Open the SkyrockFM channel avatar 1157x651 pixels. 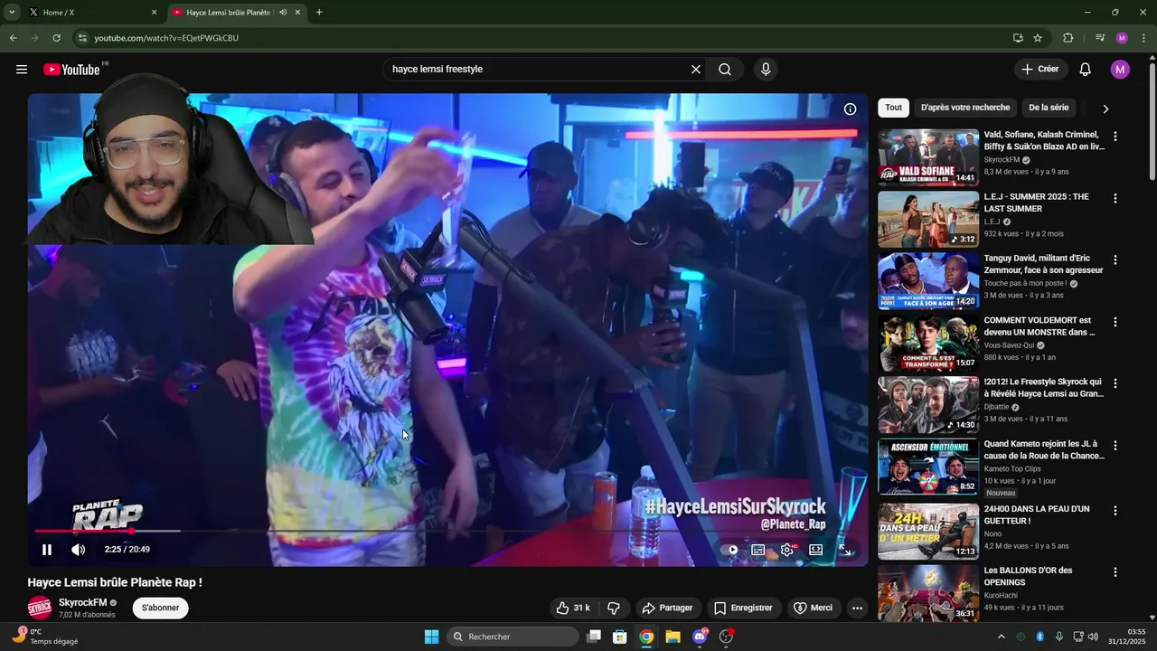[40, 608]
